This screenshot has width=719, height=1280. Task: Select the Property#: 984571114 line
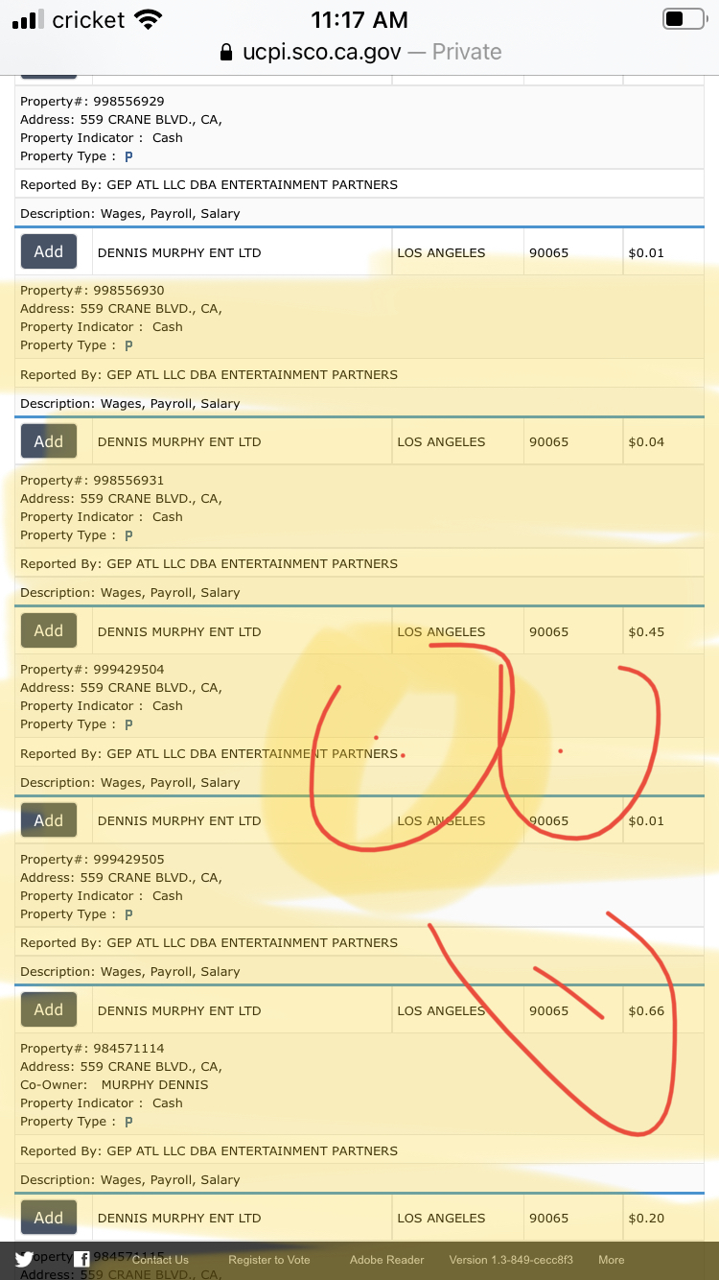coord(92,1048)
